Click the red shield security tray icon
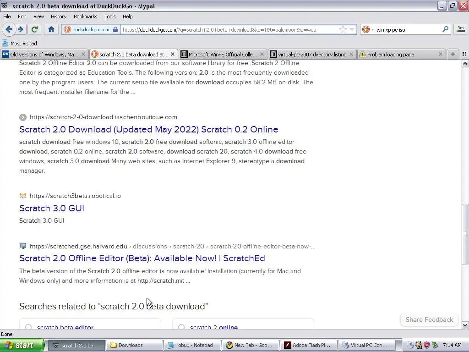The height and width of the screenshot is (352, 469). click(x=427, y=345)
